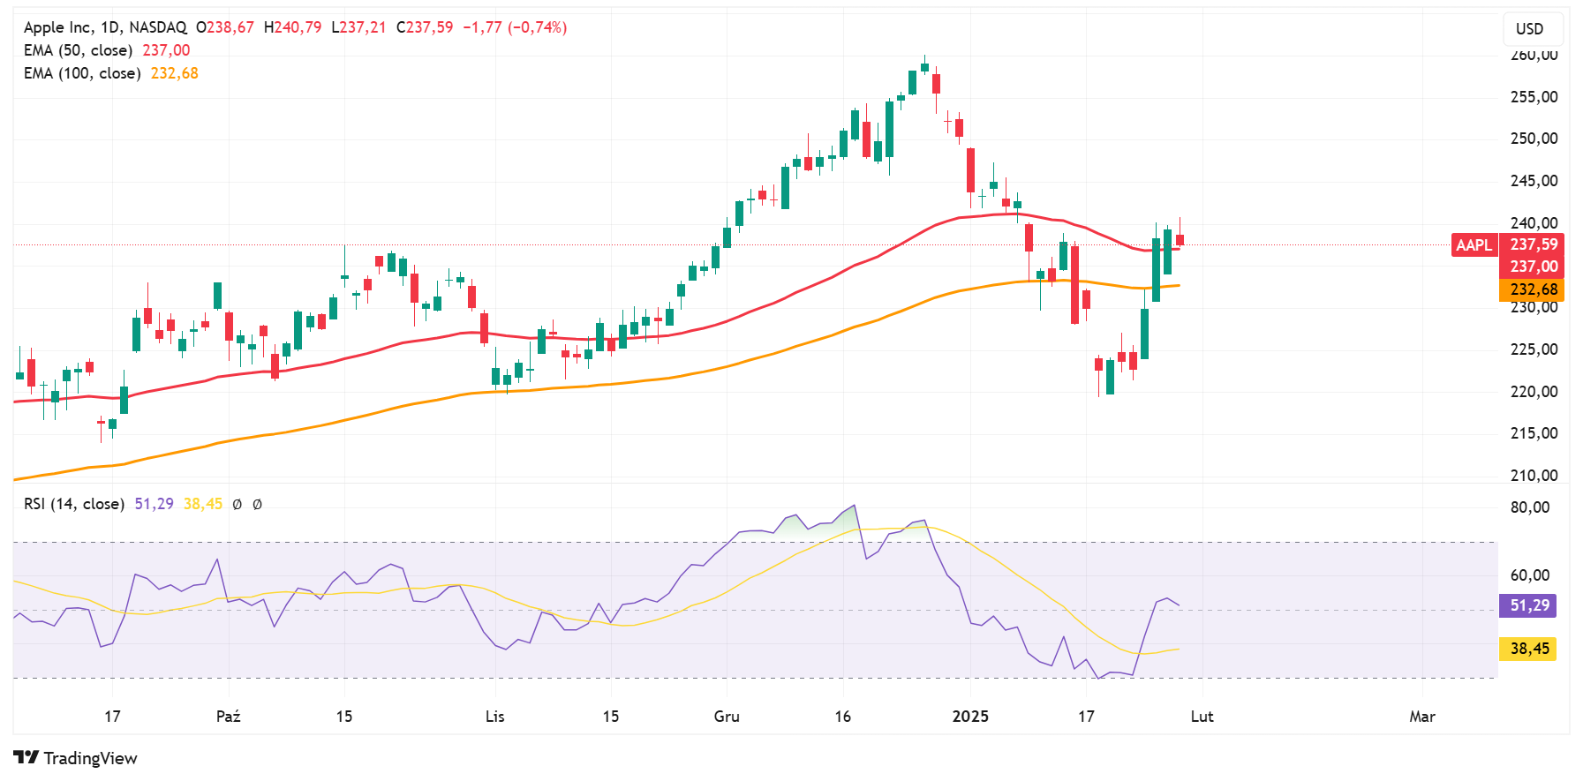Select the EMA (100, close) legend
This screenshot has height=781, width=1583.
coord(82,73)
